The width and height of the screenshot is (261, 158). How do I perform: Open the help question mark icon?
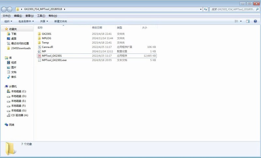(255, 21)
